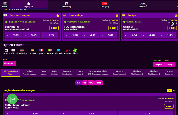Open the Serie A flag quick link
The image size is (178, 115).
click(x=50, y=51)
